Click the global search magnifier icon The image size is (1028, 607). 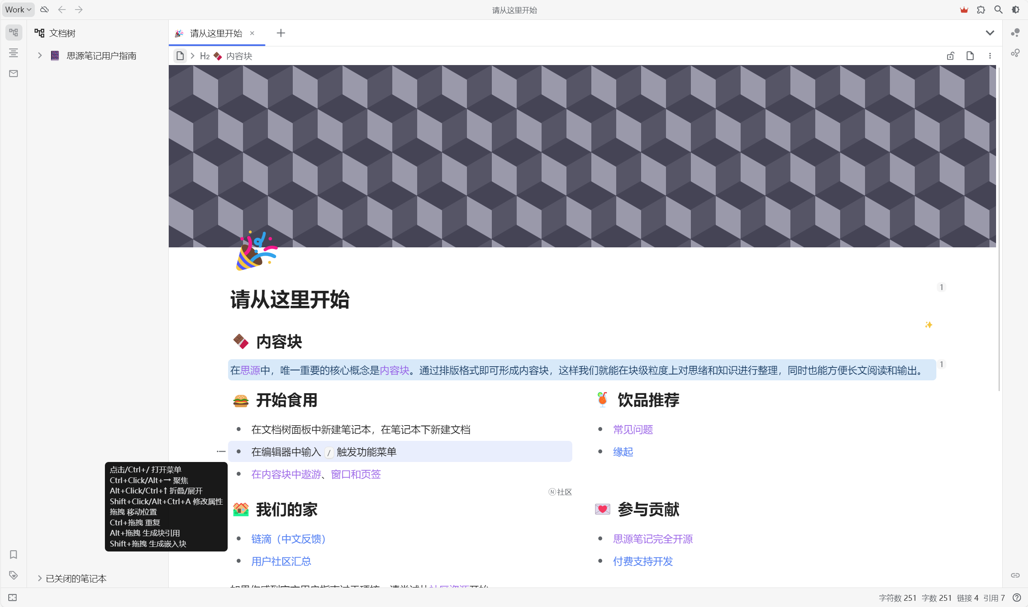[x=998, y=10]
